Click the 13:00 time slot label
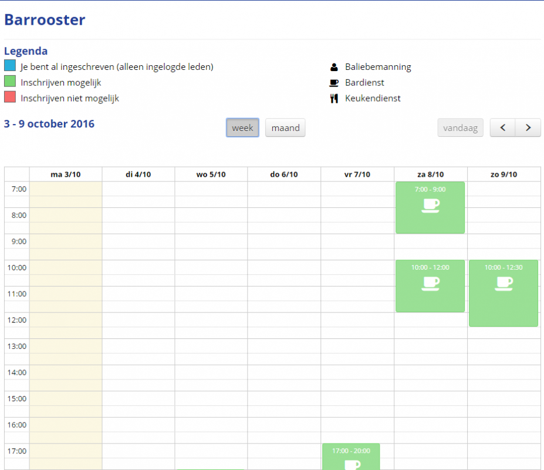 [17, 346]
